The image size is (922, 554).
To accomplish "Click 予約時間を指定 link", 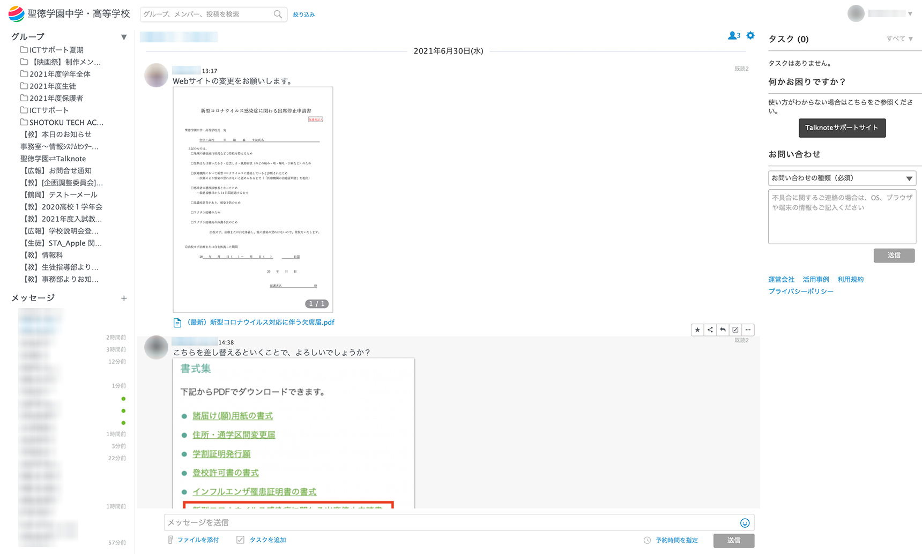I will (676, 540).
